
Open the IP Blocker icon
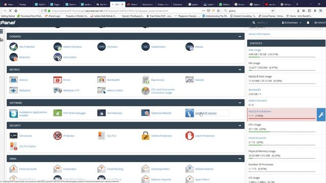[58, 136]
